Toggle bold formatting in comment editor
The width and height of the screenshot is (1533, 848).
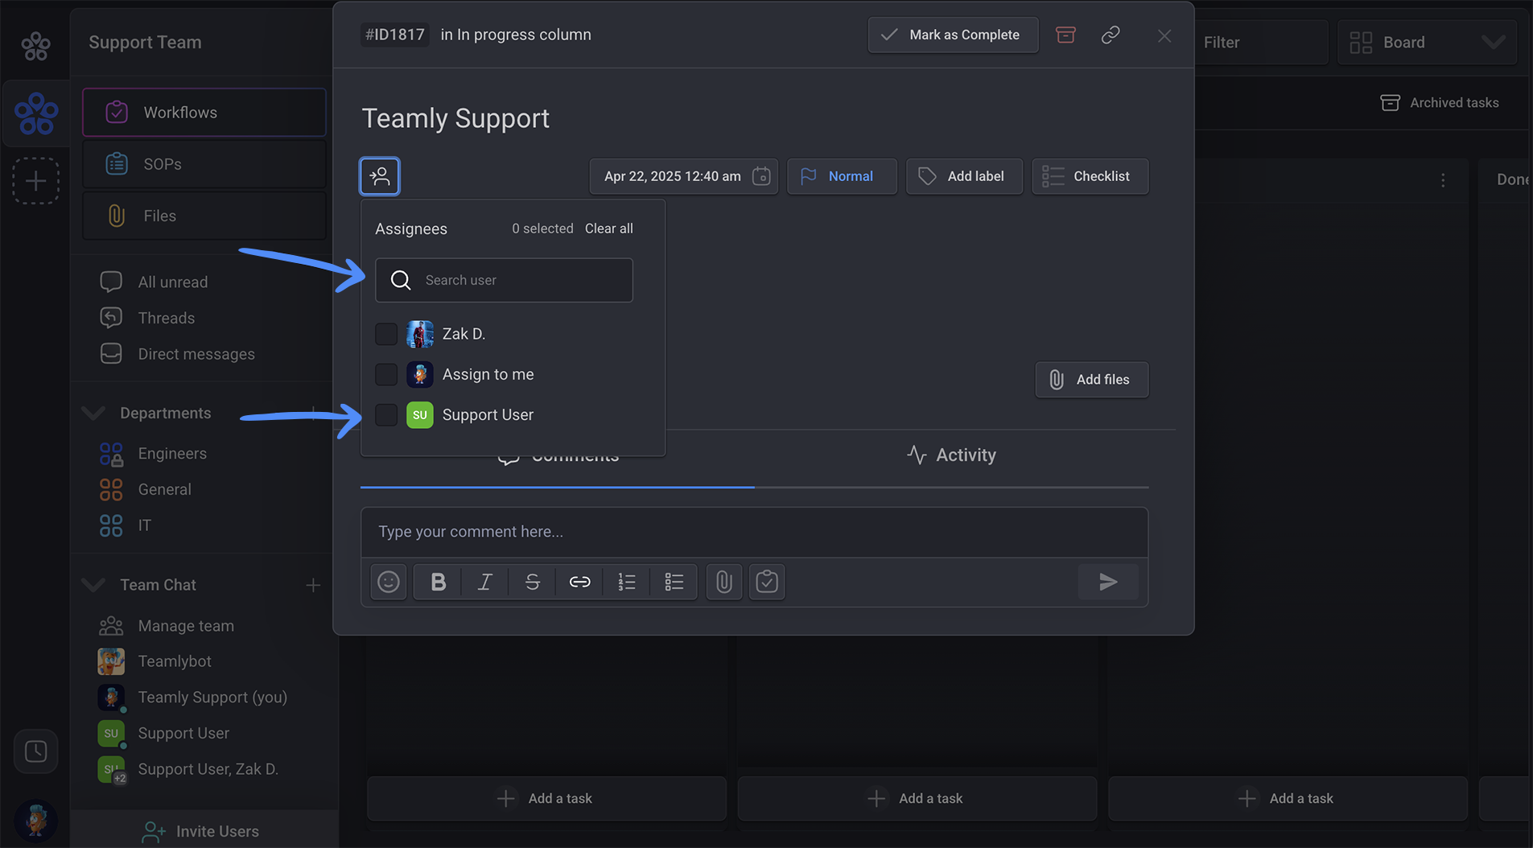point(438,582)
